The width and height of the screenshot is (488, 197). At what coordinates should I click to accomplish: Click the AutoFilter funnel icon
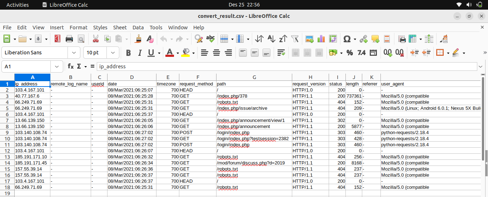tap(295, 39)
